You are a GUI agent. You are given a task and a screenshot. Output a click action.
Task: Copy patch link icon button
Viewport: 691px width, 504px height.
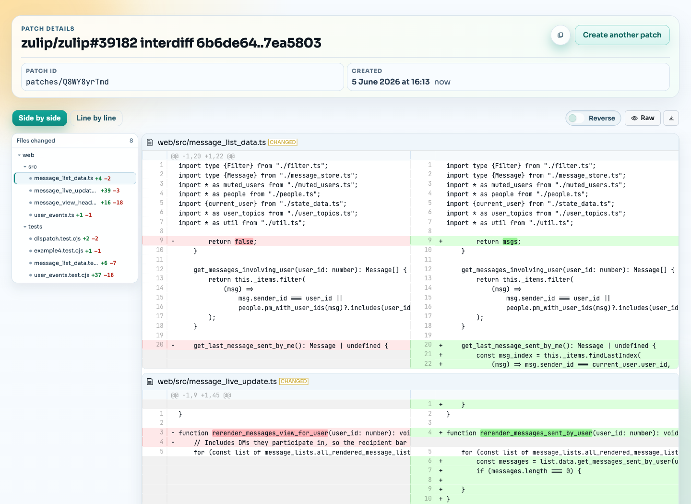(560, 35)
